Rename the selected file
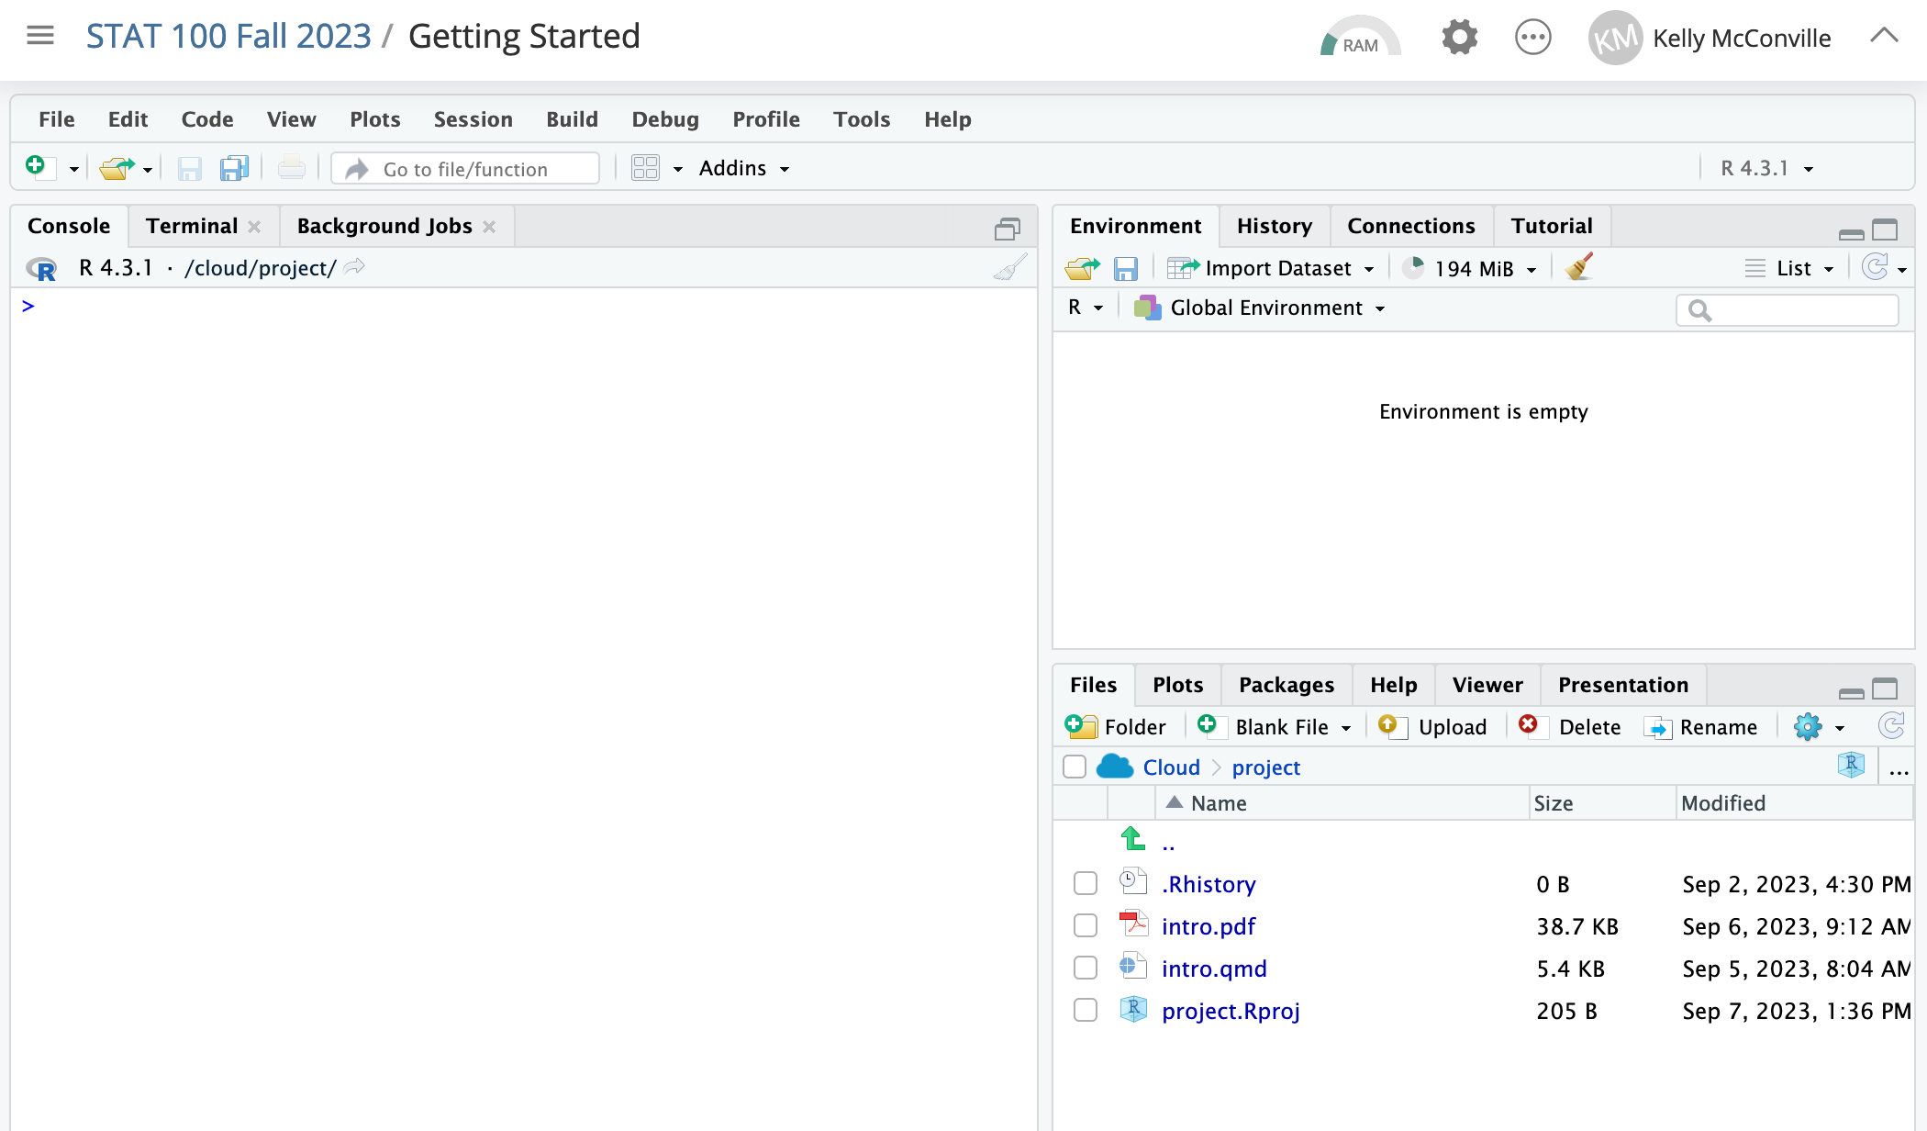1927x1131 pixels. 1702,726
